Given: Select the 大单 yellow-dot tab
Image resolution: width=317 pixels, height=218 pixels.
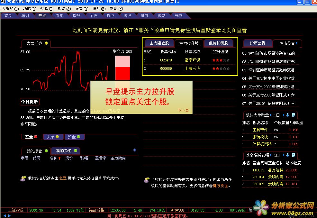Looking at the screenshot, I should coord(53,137).
